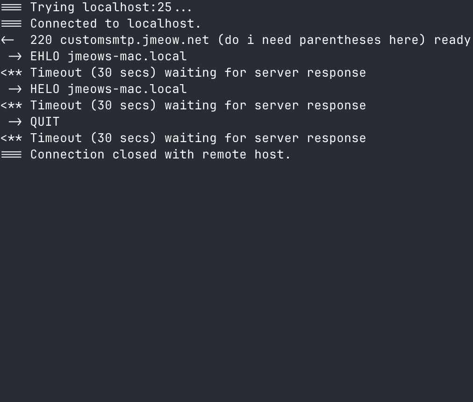Click jmeows-mac.local on the EHLO line
The width and height of the screenshot is (473, 402).
click(x=127, y=57)
